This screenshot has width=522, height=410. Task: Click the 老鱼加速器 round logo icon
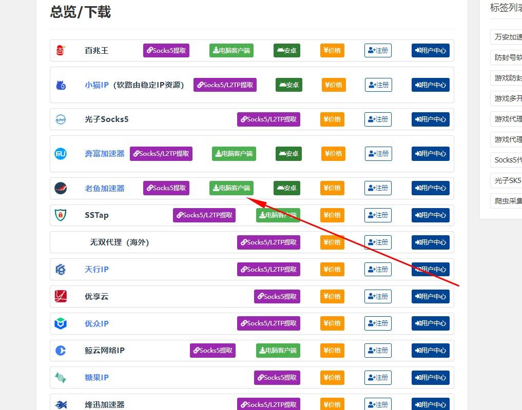point(61,188)
